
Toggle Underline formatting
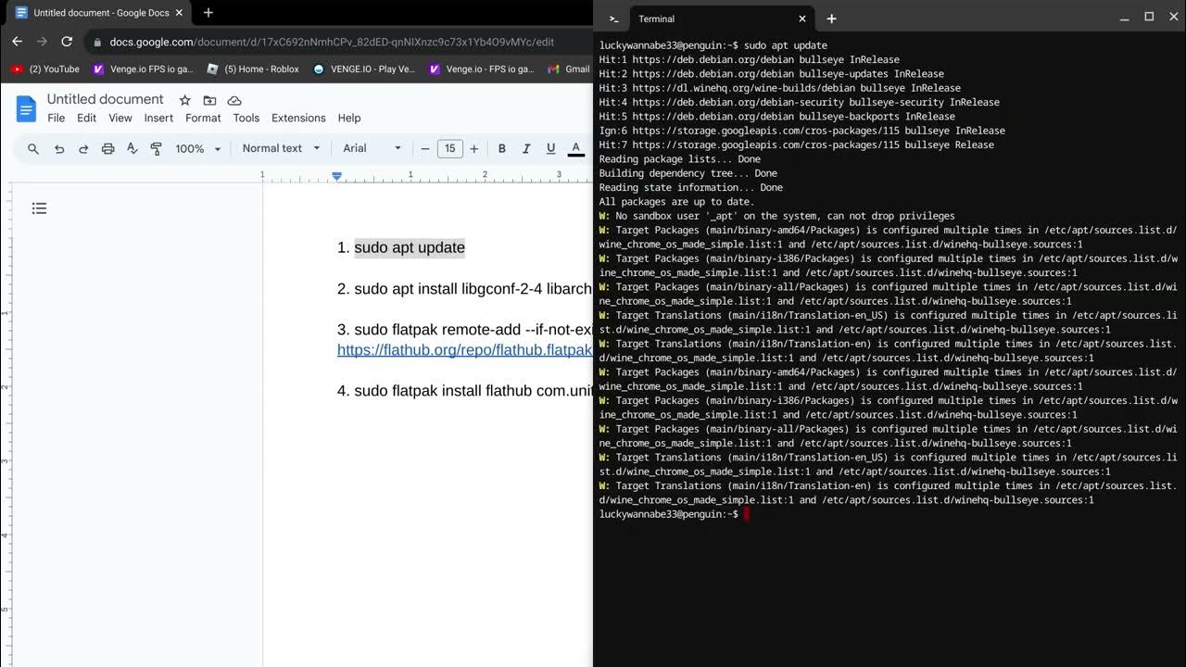pos(550,148)
